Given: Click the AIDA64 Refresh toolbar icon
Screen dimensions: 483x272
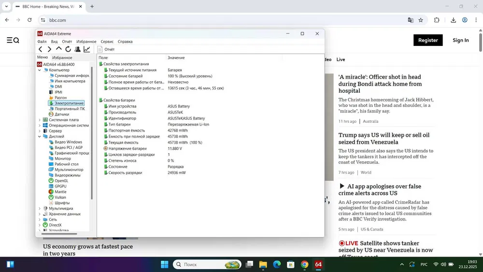Looking at the screenshot, I should (x=68, y=49).
